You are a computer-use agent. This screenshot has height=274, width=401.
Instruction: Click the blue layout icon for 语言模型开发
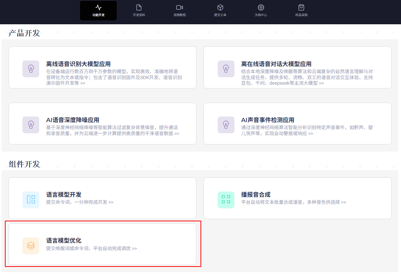[31, 200]
